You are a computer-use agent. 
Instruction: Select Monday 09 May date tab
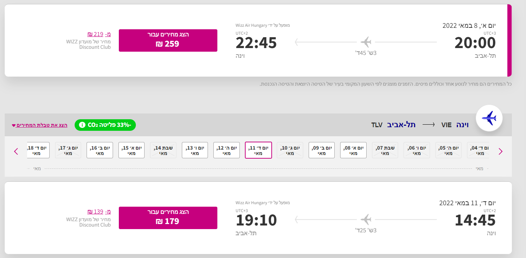tap(322, 150)
